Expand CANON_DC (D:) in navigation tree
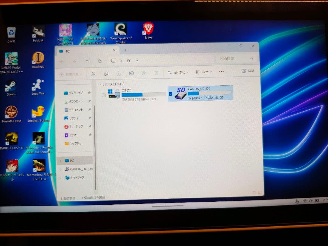Screen dimensions: 328x246 [x=61, y=169]
